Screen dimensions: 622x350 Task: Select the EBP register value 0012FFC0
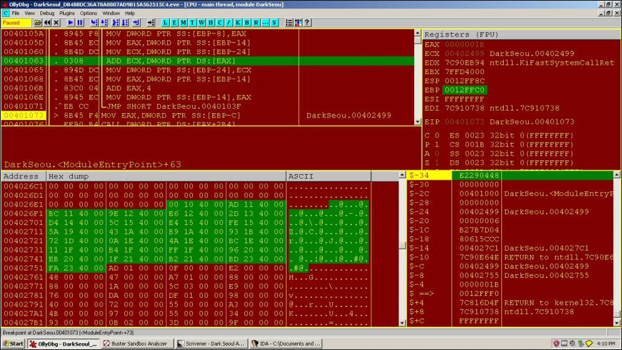click(x=464, y=90)
